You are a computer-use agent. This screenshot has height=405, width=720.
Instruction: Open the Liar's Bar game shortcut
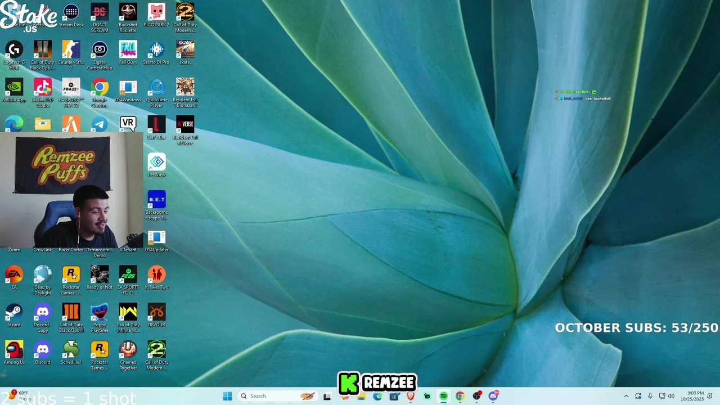click(156, 128)
